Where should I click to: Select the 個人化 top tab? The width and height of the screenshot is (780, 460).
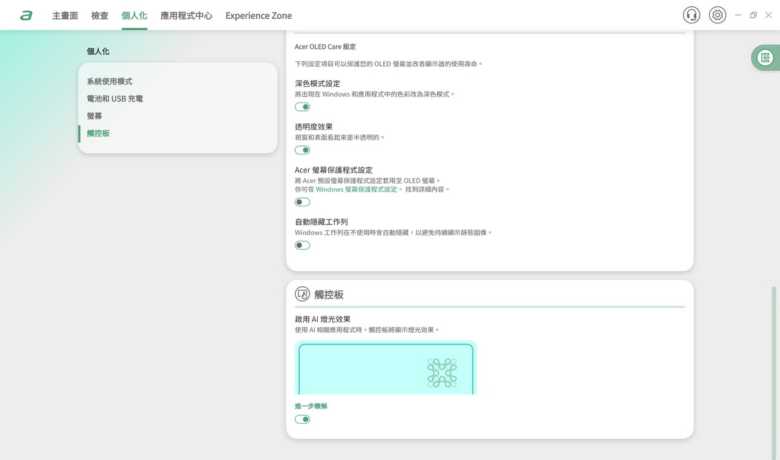pos(135,16)
